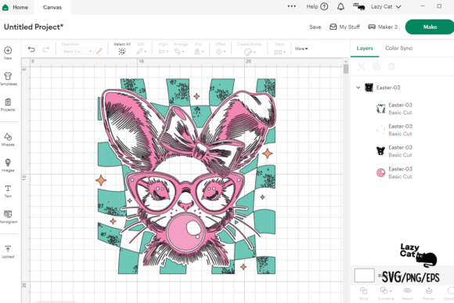Screen dimensions: 454x303
Task: Open the Images library
Action: click(8, 165)
